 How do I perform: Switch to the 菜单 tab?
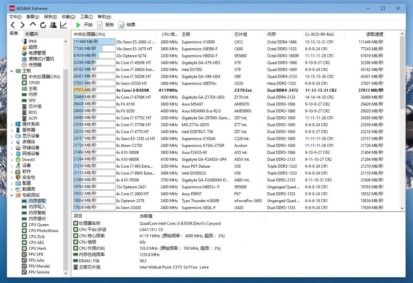14,34
